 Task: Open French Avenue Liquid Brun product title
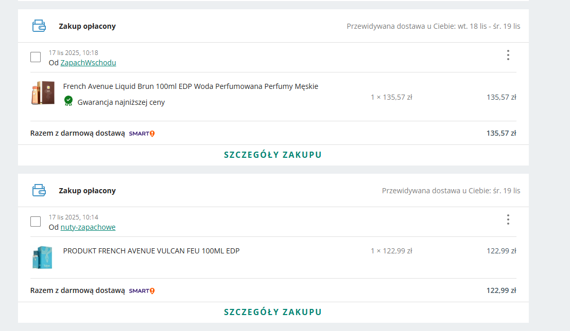(x=191, y=86)
